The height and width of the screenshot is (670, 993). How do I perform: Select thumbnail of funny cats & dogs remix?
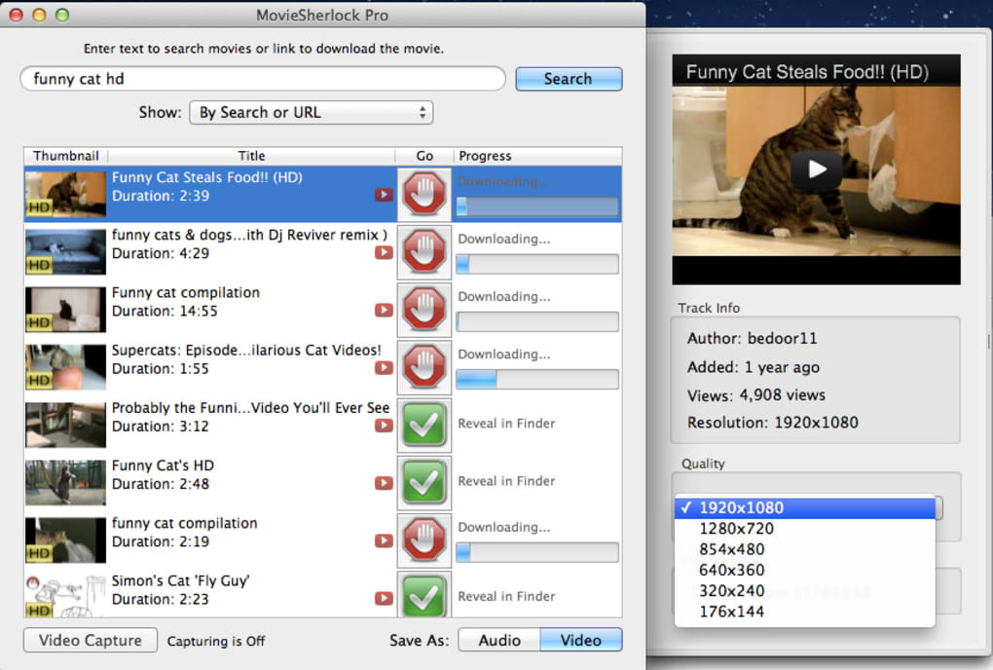pos(65,252)
